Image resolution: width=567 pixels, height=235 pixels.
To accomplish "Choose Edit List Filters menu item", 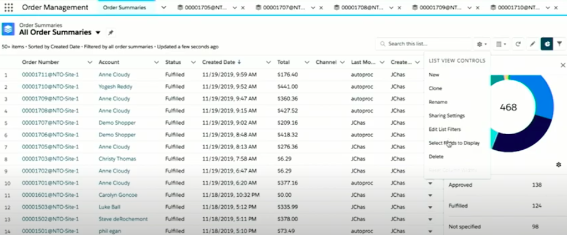I will [445, 129].
